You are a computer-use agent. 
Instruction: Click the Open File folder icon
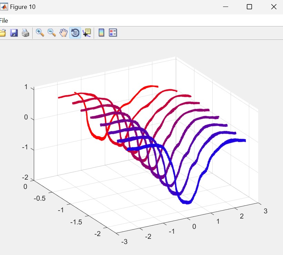[3, 33]
